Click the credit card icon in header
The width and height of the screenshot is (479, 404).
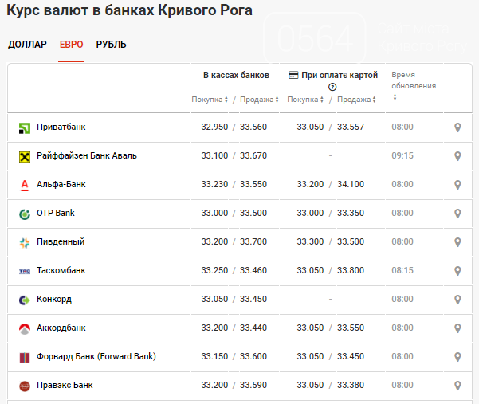[x=293, y=75]
